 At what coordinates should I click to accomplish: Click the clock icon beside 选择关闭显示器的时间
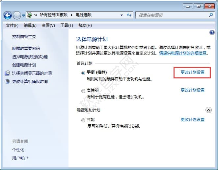7,73
